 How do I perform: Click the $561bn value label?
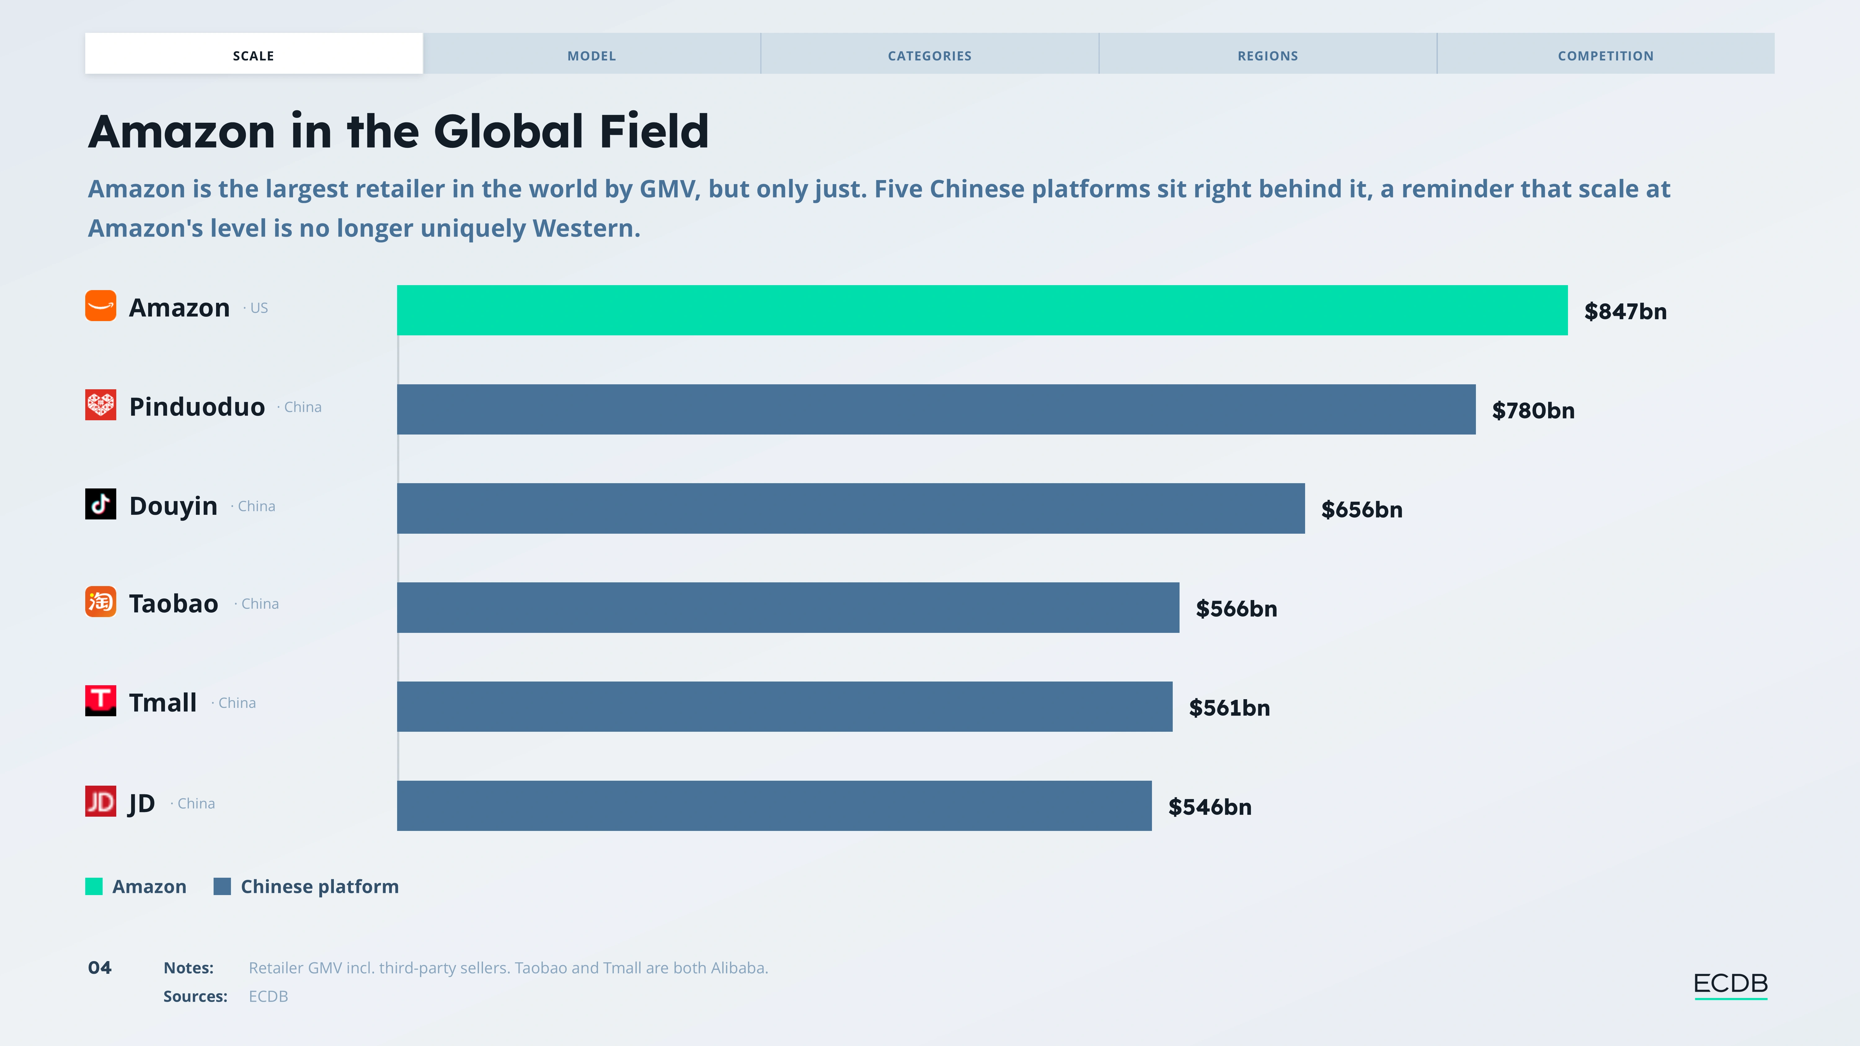(x=1230, y=708)
